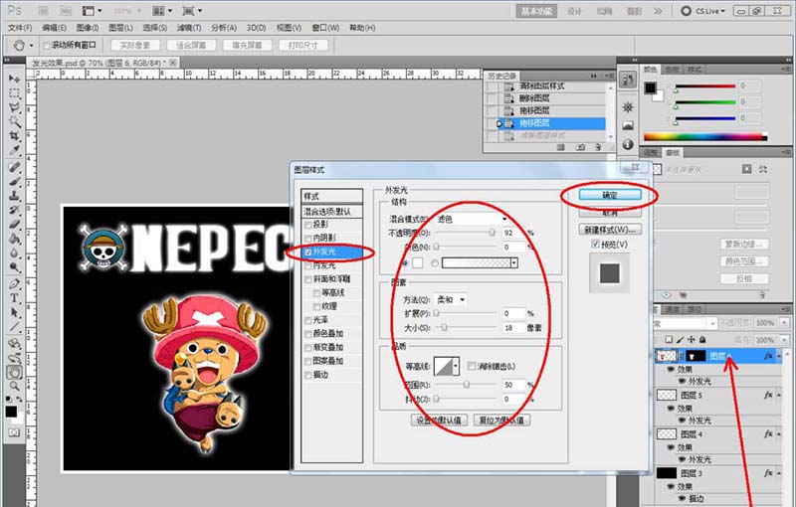Select the Horizontal Type tool
Image resolution: width=796 pixels, height=507 pixels.
[x=14, y=298]
